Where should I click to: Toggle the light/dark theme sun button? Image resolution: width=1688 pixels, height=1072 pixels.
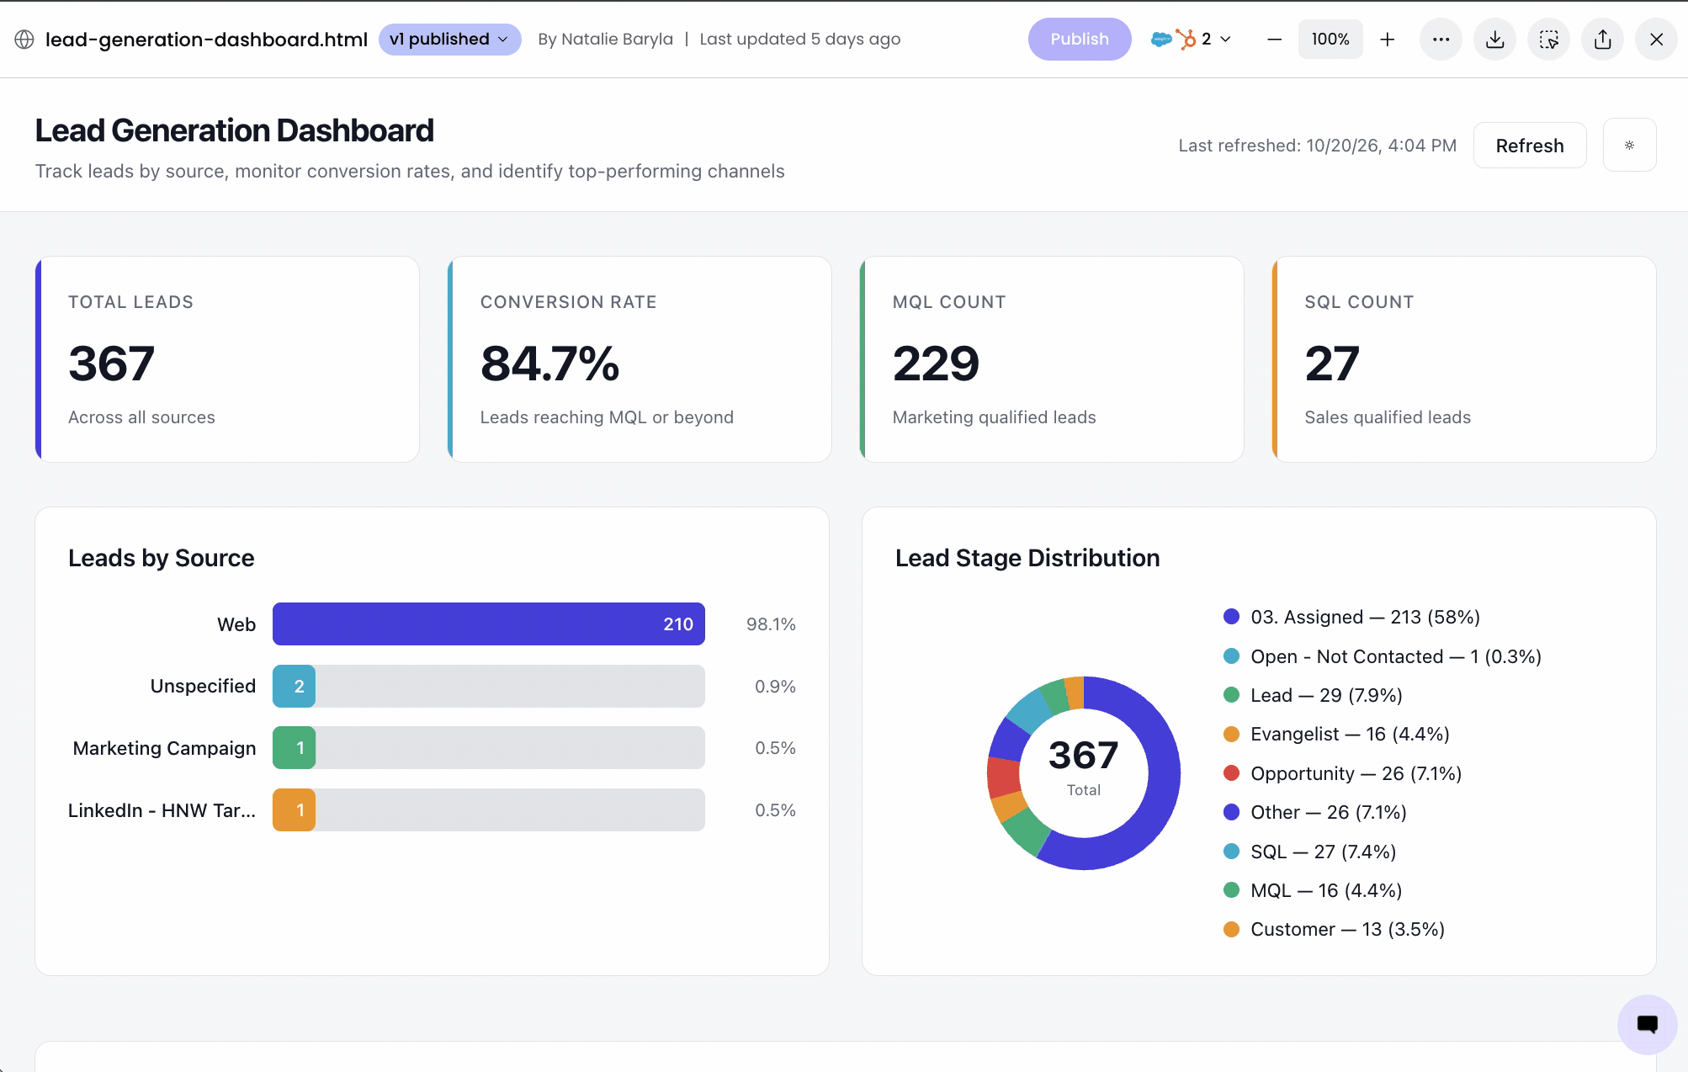(1629, 146)
